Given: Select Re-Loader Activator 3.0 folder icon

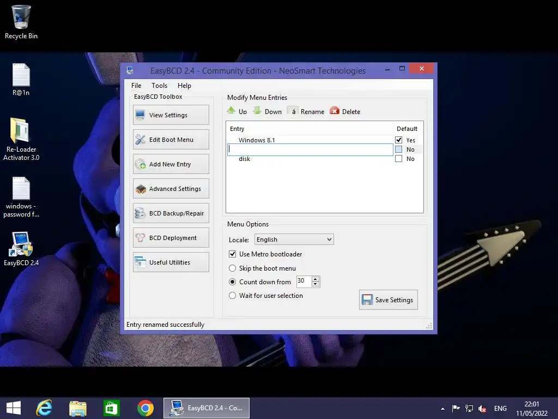Looking at the screenshot, I should click(x=21, y=139).
